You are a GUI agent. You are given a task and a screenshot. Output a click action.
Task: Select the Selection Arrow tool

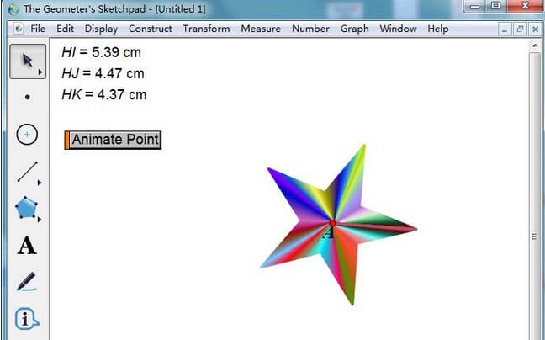[27, 61]
